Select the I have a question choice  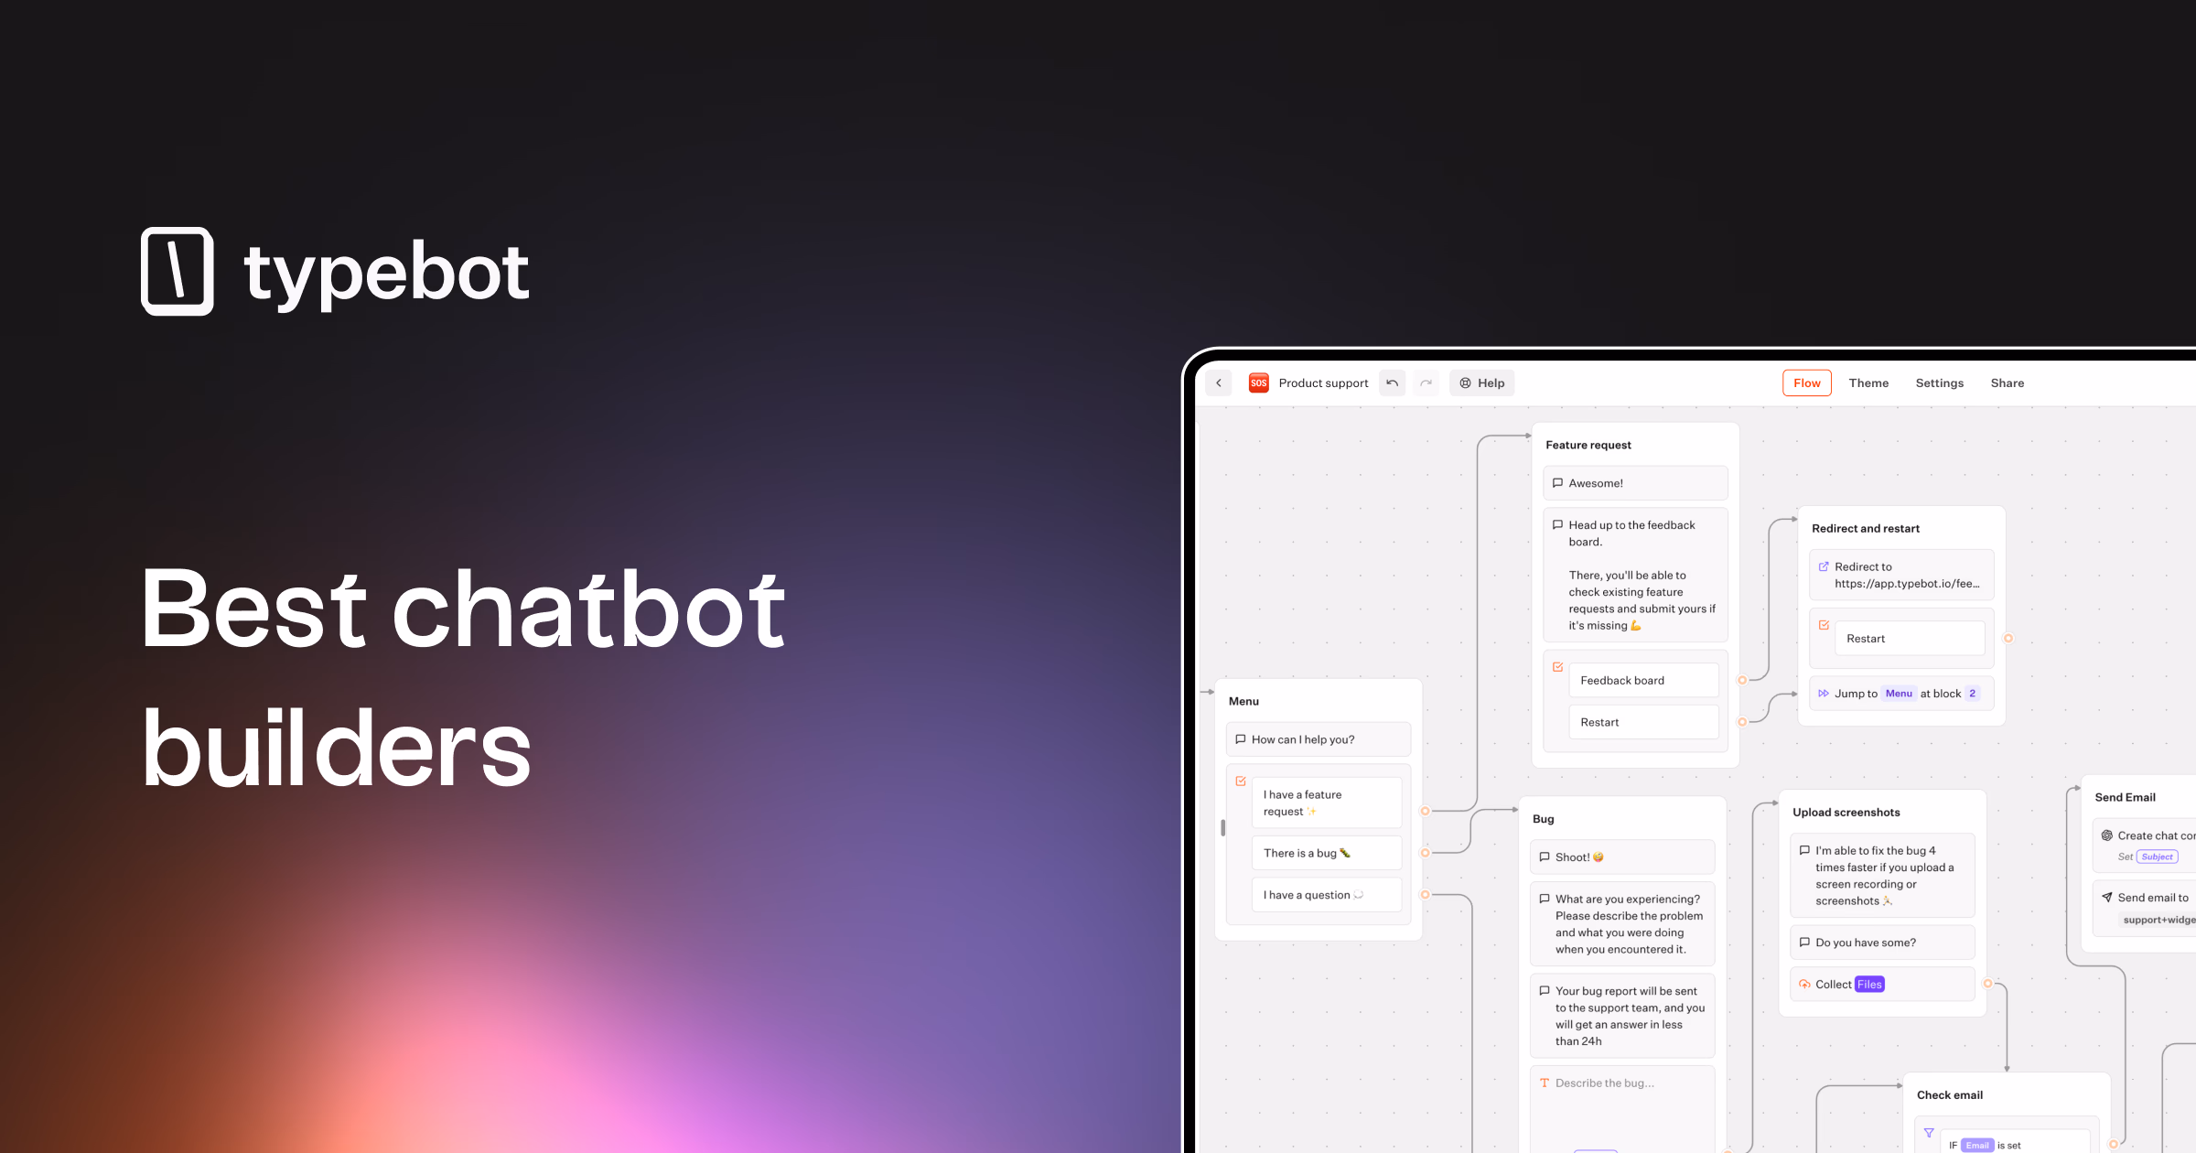coord(1327,895)
